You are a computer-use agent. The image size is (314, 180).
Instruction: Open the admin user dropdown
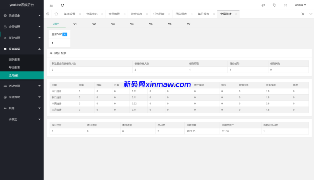[x=301, y=5]
